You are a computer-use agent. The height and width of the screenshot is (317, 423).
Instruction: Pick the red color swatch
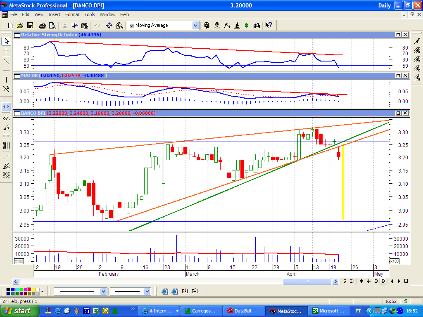tap(29, 289)
